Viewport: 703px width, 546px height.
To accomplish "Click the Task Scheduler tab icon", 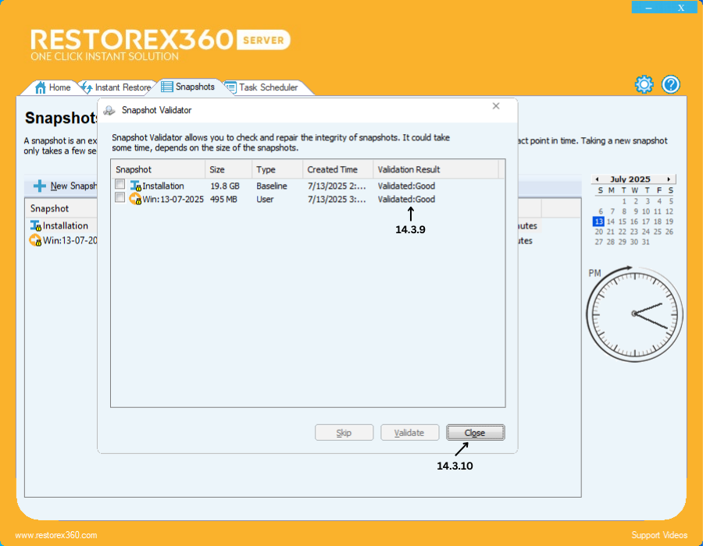I will coord(230,87).
